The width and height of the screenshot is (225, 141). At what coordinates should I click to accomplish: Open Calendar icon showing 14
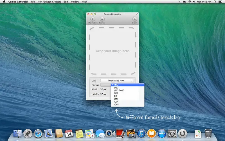click(x=69, y=133)
